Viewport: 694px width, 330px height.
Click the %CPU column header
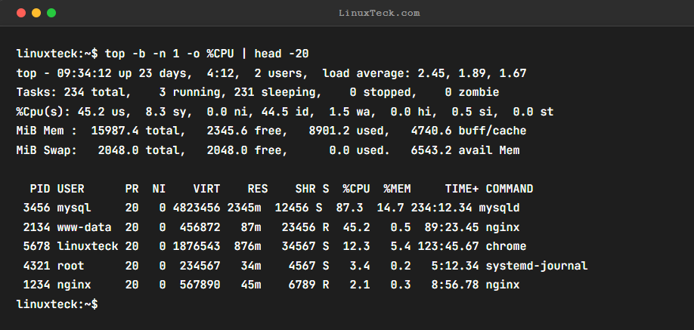(356, 189)
